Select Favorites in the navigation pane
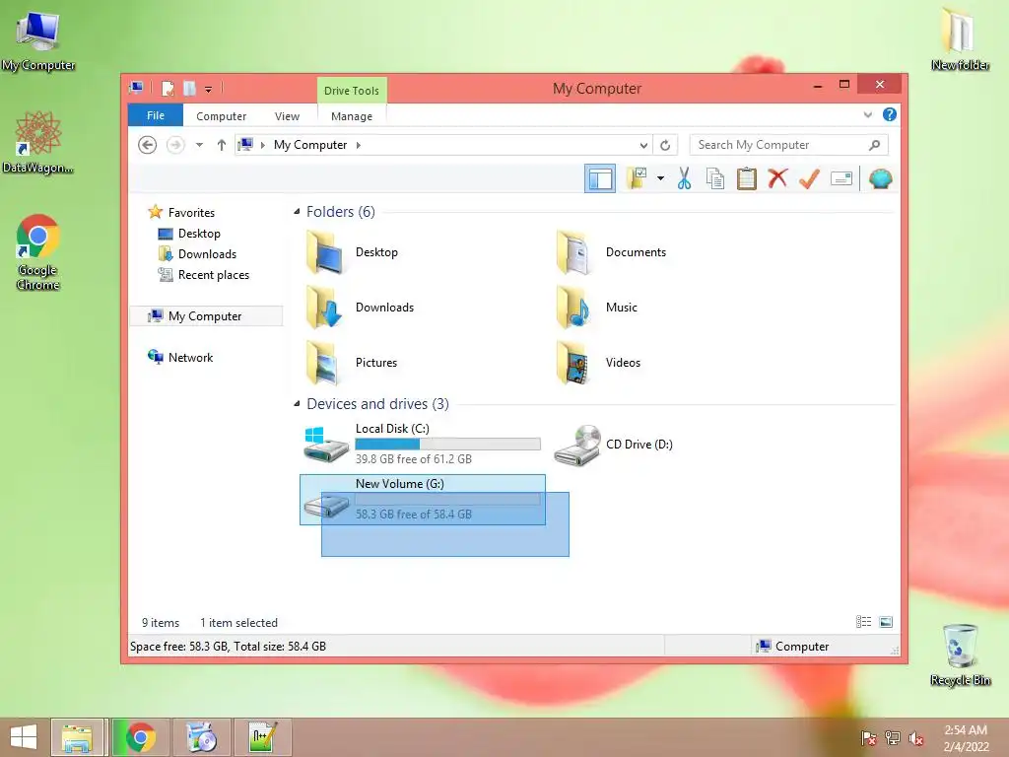This screenshot has width=1009, height=757. [x=191, y=213]
